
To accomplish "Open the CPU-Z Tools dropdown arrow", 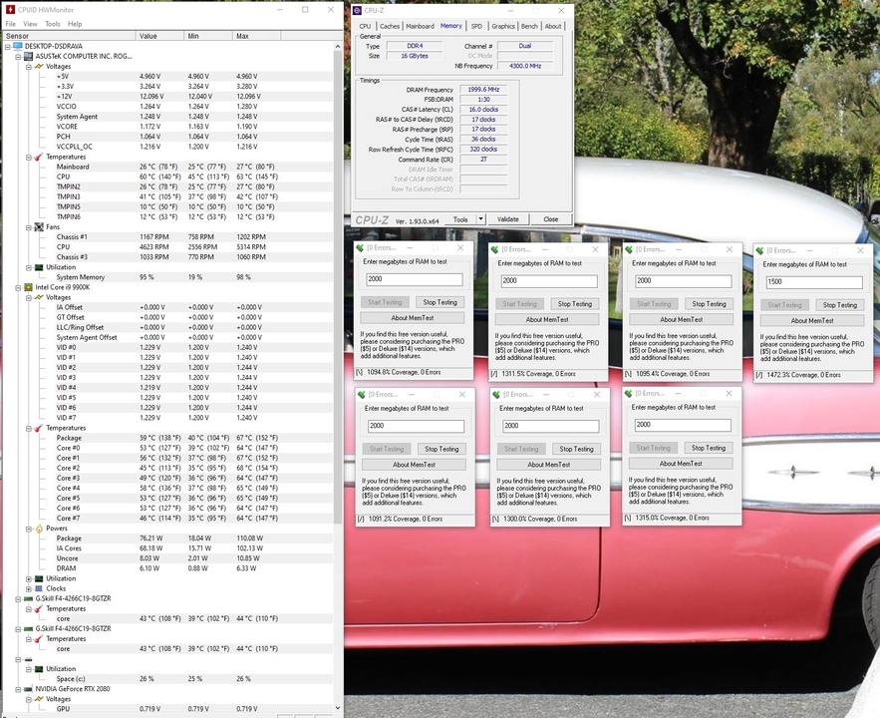I will click(x=481, y=219).
